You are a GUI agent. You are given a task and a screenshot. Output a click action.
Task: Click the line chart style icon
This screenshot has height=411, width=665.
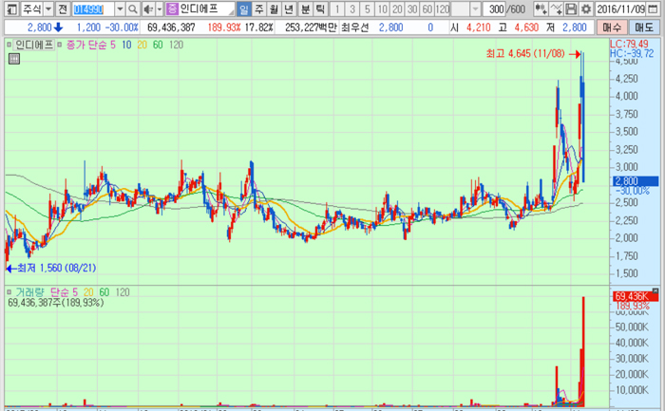[x=558, y=9]
